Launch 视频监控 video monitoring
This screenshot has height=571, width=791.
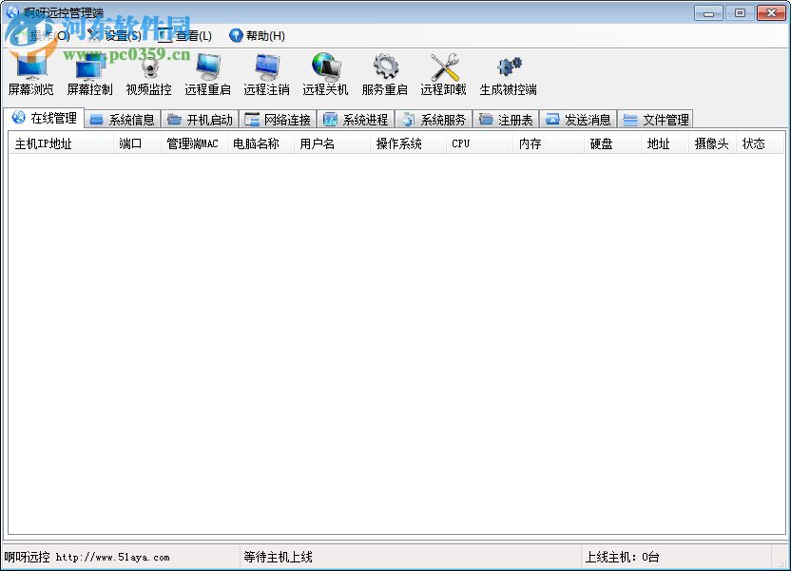[x=149, y=74]
